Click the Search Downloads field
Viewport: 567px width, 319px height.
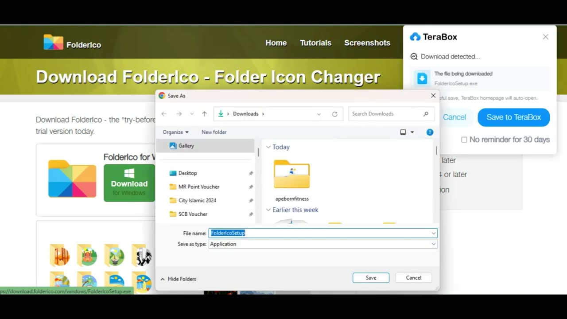[390, 114]
